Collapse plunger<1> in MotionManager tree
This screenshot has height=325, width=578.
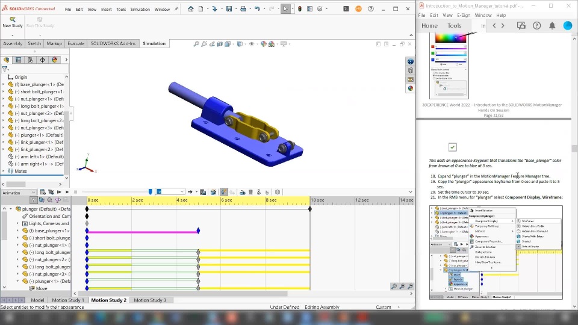17,281
